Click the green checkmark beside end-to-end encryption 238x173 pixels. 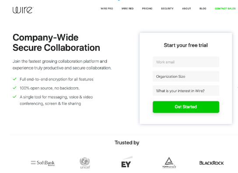click(14, 79)
